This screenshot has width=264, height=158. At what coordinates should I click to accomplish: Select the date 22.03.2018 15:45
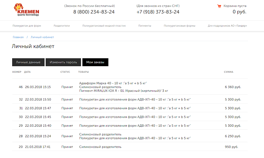click(x=38, y=117)
